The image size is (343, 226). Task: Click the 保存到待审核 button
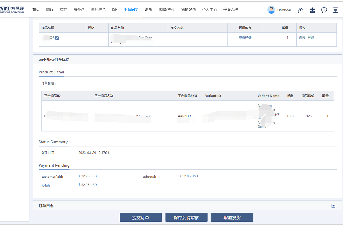[187, 217]
